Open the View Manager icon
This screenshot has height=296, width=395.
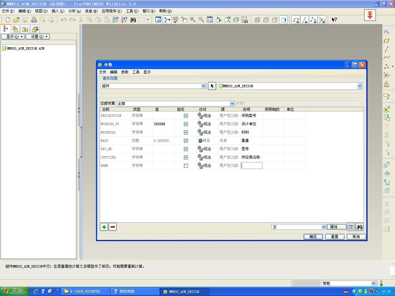(x=245, y=20)
